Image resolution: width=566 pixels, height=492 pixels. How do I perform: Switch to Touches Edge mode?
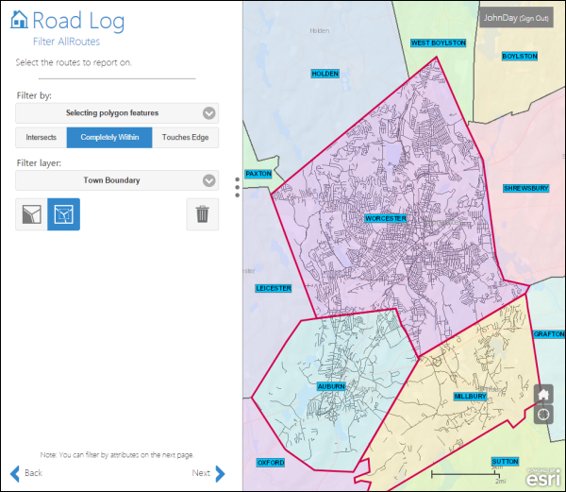[x=186, y=138]
